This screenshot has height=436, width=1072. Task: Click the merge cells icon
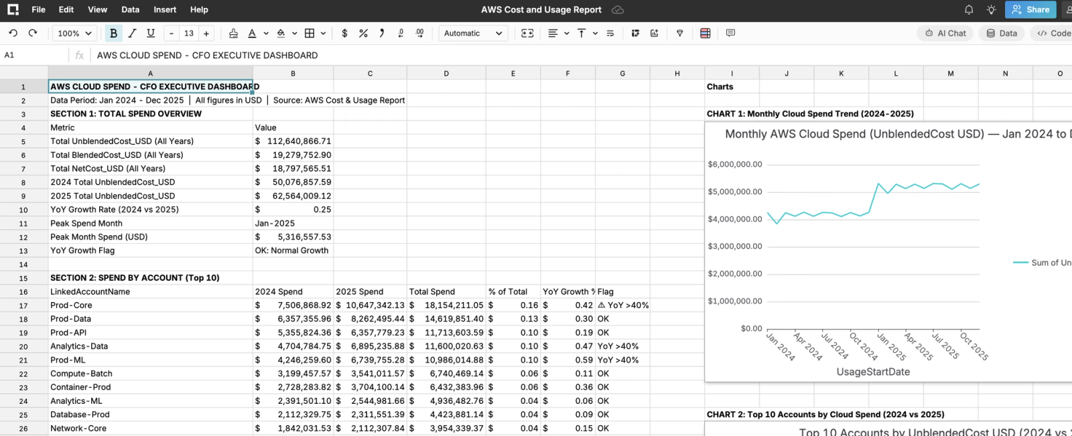[x=527, y=33]
